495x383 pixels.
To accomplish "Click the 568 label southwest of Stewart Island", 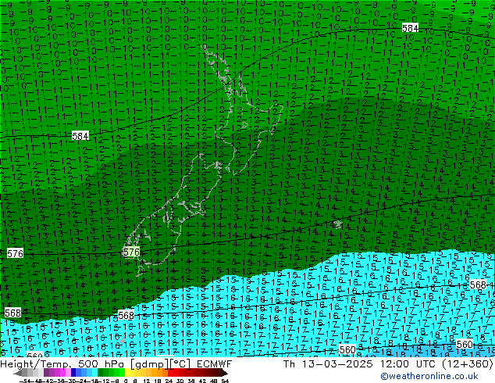I will tap(126, 315).
